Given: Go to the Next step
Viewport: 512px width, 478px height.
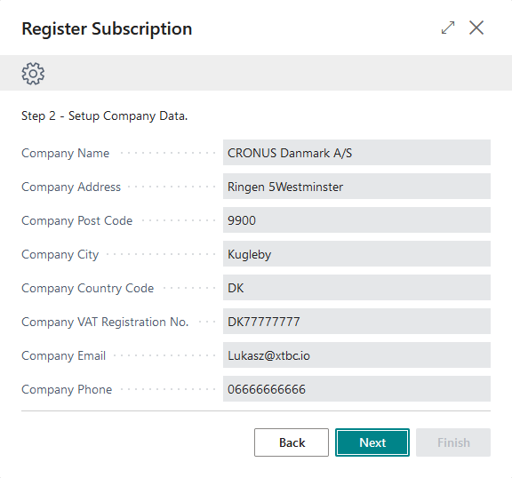Looking at the screenshot, I should (x=372, y=442).
